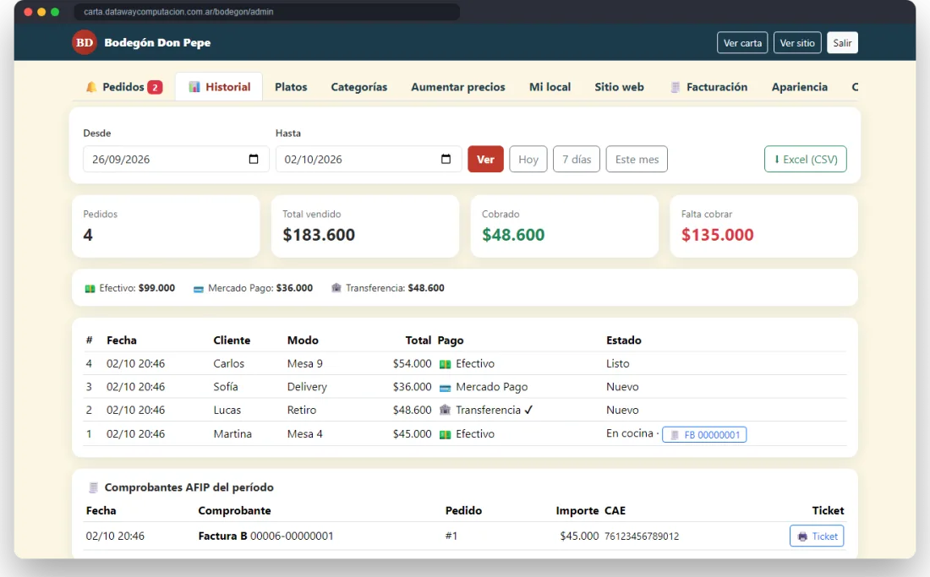Open the Categorías tab

[x=358, y=87]
